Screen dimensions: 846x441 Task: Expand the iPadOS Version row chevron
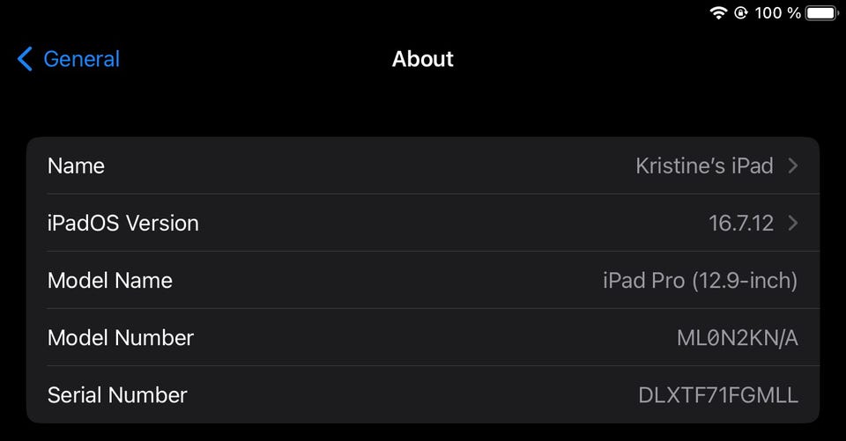tap(793, 223)
